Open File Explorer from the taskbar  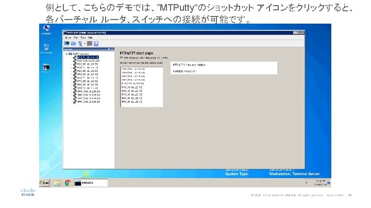pos(57,183)
